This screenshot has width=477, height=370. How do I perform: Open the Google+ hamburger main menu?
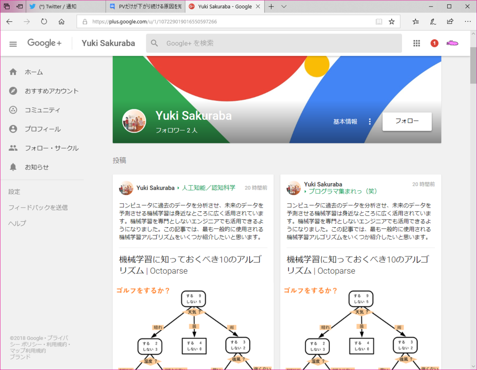coord(13,44)
